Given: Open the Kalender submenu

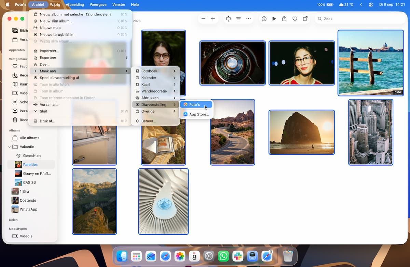Looking at the screenshot, I should click(155, 78).
